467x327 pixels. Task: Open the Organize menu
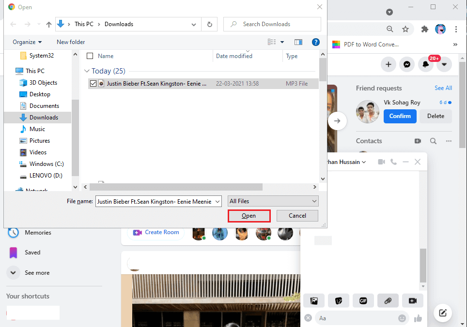click(26, 42)
